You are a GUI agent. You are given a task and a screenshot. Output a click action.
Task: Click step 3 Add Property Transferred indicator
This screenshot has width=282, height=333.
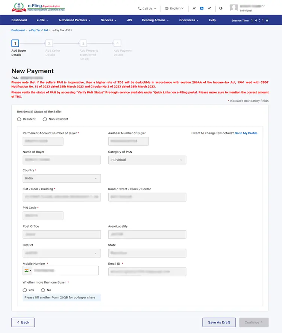click(83, 43)
